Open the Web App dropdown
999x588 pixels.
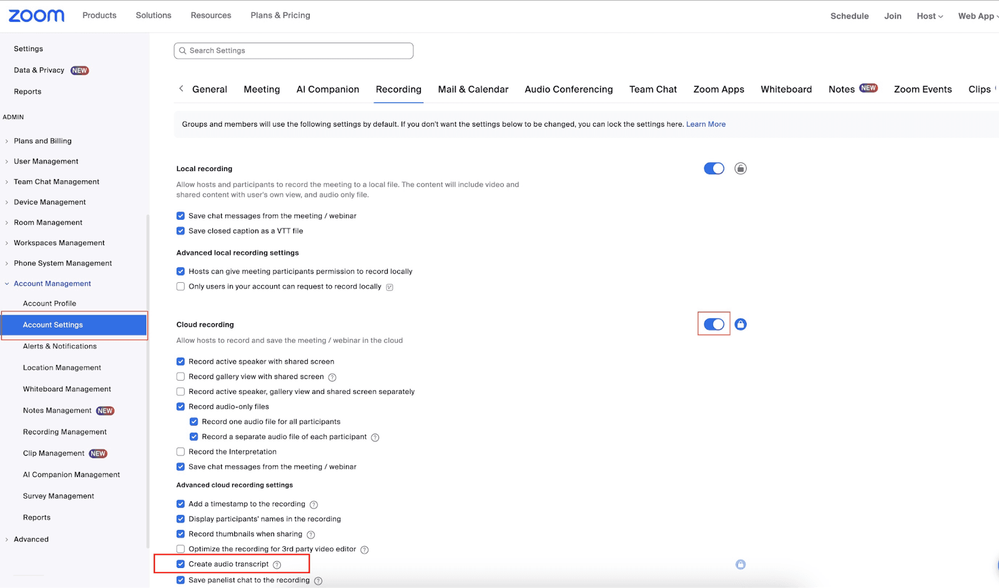978,16
